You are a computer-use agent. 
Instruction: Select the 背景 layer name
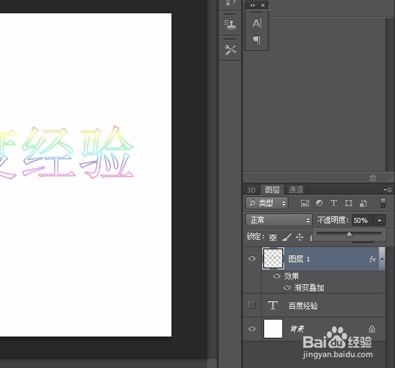coord(297,329)
